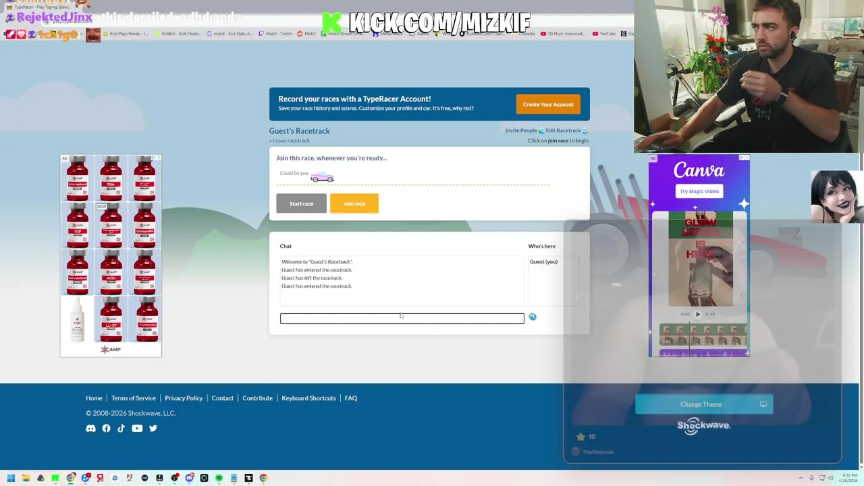Open the YouTube bookmark
864x486 pixels.
[603, 34]
